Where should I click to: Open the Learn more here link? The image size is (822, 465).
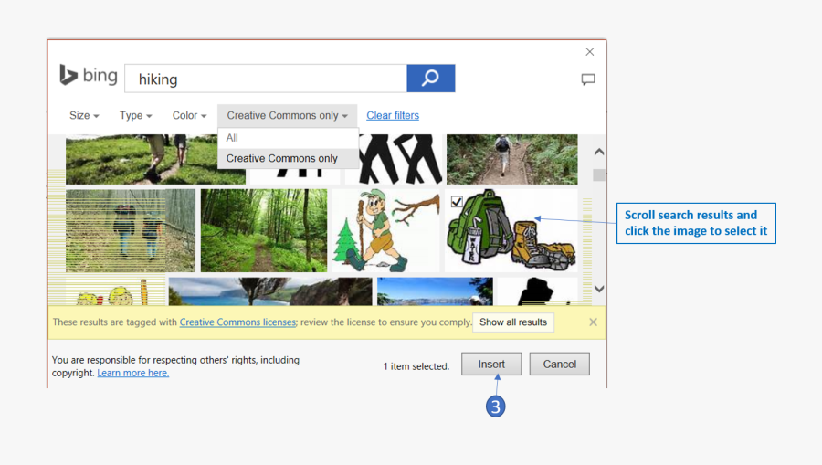pos(132,373)
